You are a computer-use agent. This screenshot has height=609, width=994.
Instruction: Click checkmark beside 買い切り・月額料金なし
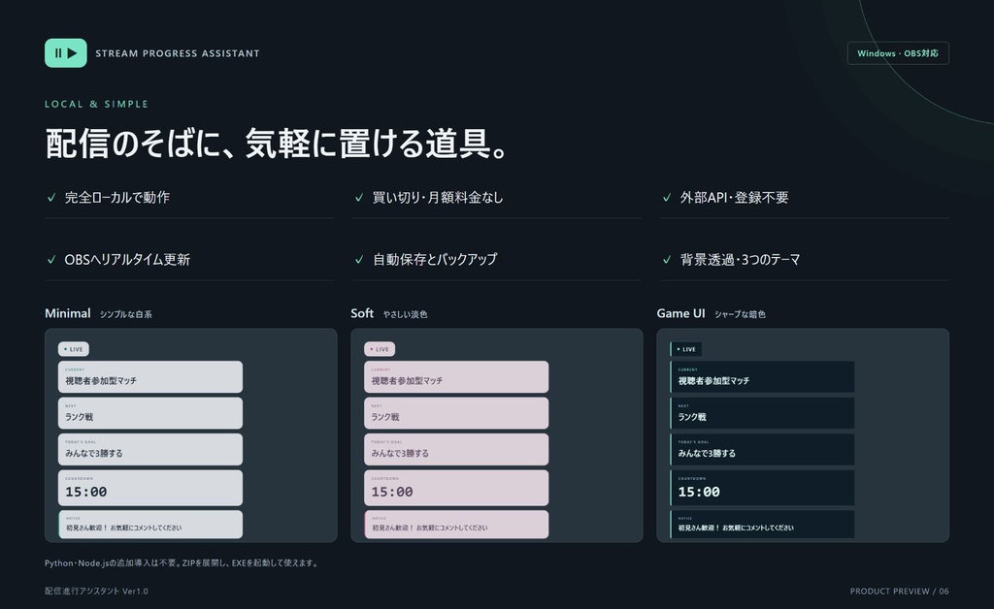click(x=359, y=198)
